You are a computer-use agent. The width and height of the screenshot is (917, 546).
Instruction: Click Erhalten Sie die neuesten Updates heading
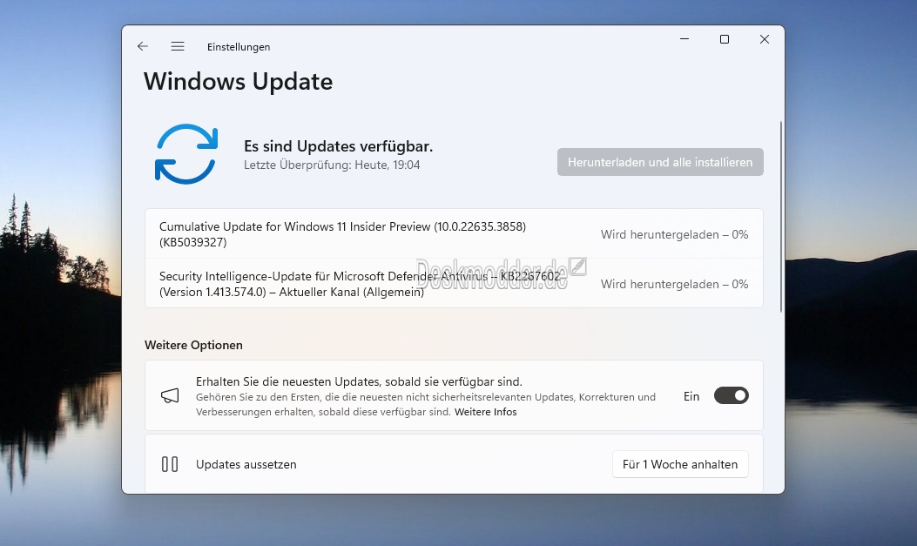pos(359,381)
